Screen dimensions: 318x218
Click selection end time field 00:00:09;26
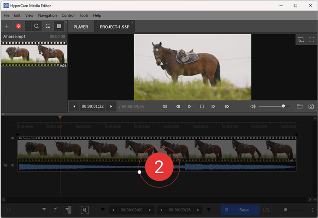point(180,210)
